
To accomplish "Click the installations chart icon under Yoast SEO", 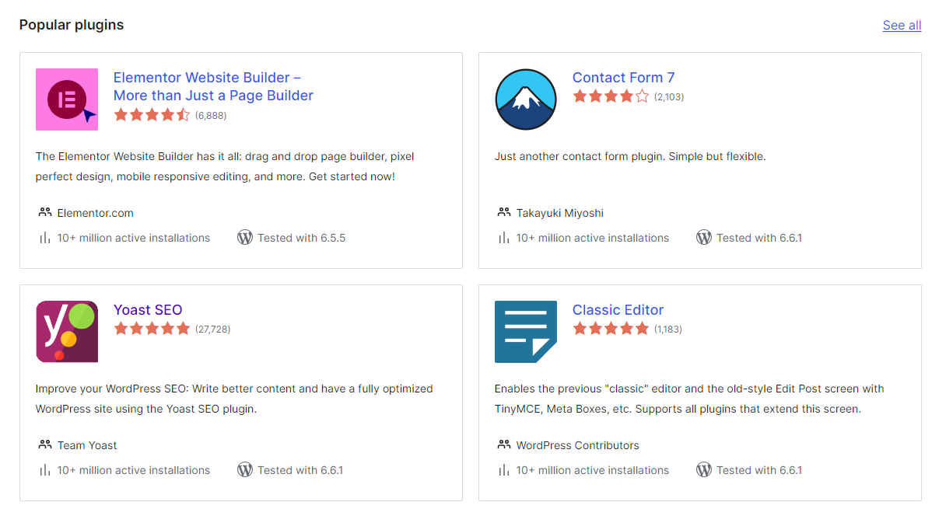I will click(x=44, y=469).
